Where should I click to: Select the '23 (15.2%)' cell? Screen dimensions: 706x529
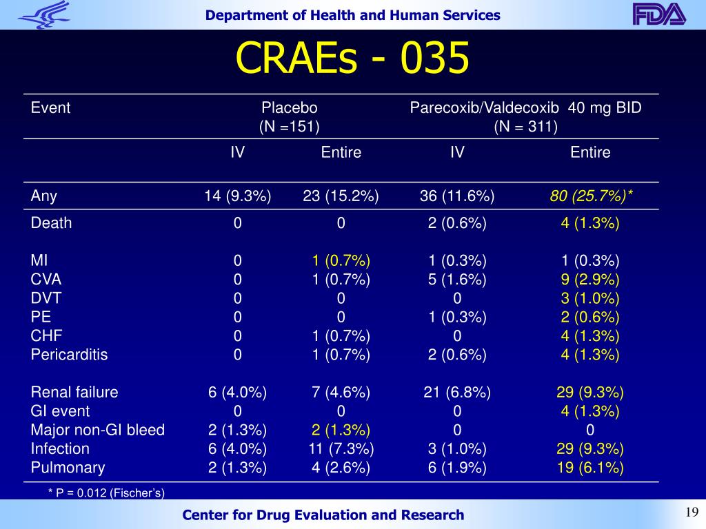[x=341, y=196]
